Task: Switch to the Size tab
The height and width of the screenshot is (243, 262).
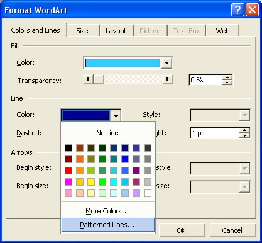Action: tap(82, 31)
